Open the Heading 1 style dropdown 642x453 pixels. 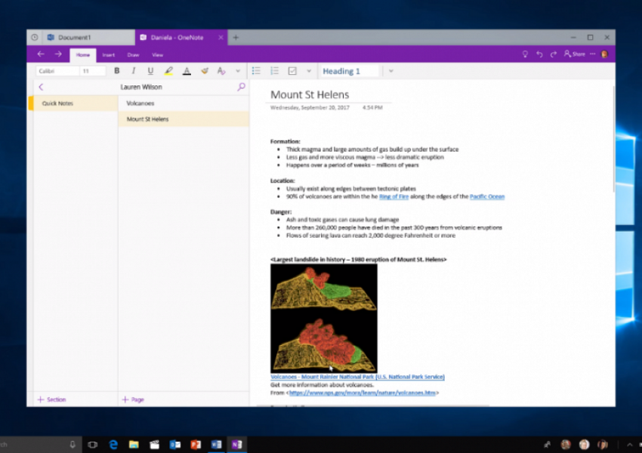coord(390,71)
